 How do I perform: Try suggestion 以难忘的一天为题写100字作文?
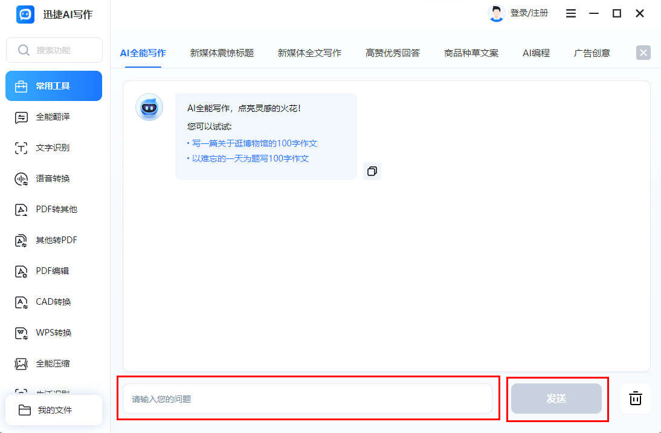(250, 158)
